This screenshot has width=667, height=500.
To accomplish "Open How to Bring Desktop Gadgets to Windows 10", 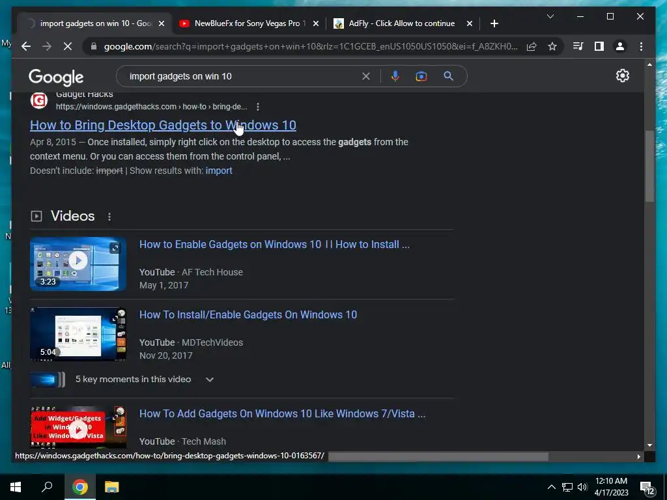I will (x=163, y=125).
